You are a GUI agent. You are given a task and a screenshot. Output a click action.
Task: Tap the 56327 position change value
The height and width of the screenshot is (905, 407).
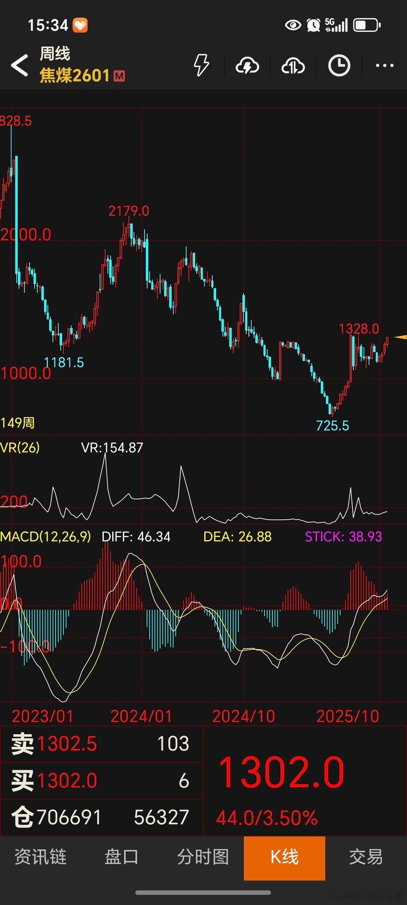(161, 817)
